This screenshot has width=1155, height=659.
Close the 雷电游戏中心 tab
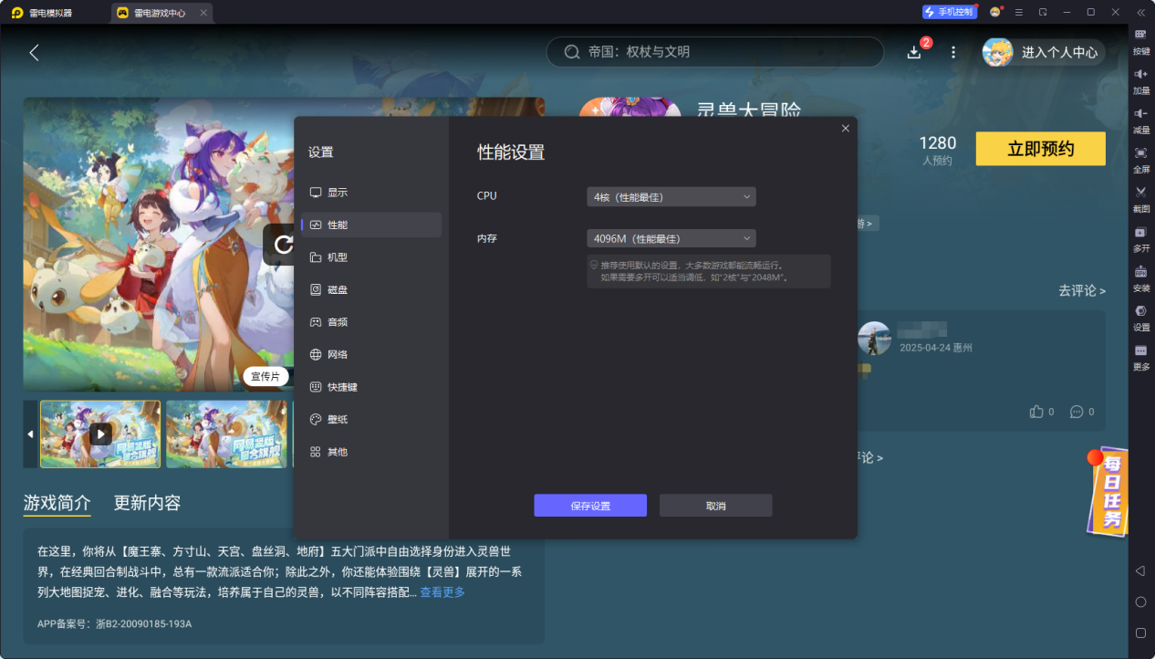(203, 13)
